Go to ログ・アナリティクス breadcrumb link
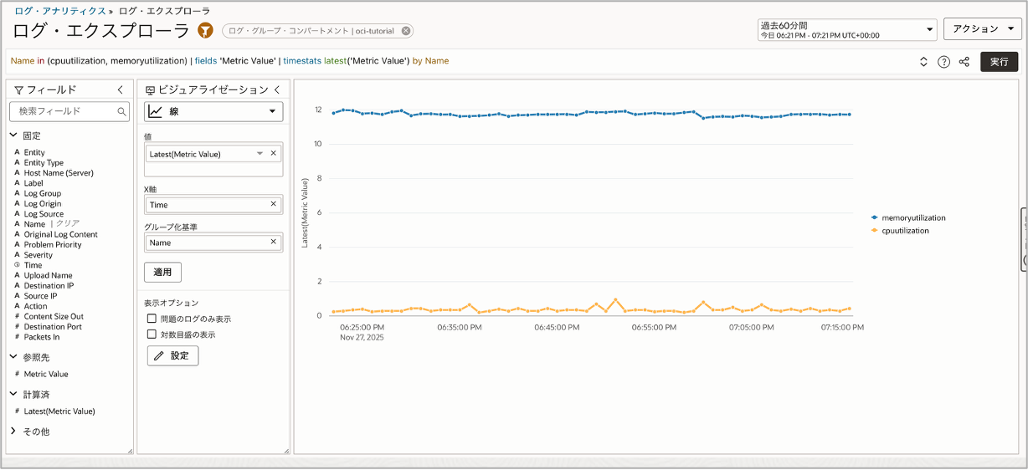 click(59, 11)
